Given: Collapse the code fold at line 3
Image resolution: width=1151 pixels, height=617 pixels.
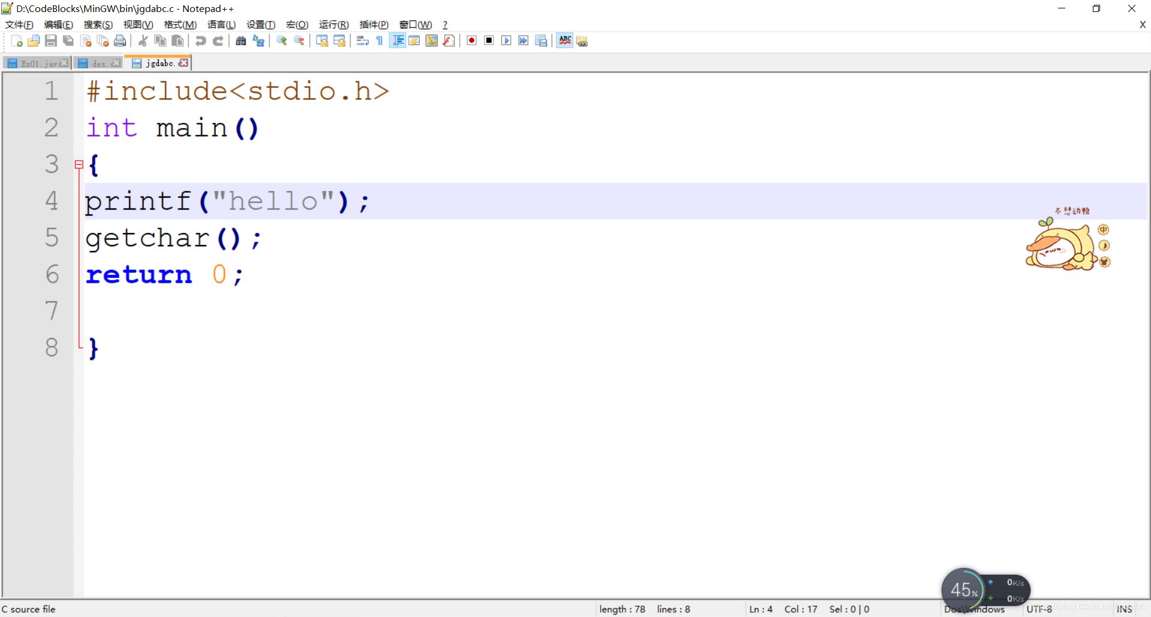Looking at the screenshot, I should (79, 164).
